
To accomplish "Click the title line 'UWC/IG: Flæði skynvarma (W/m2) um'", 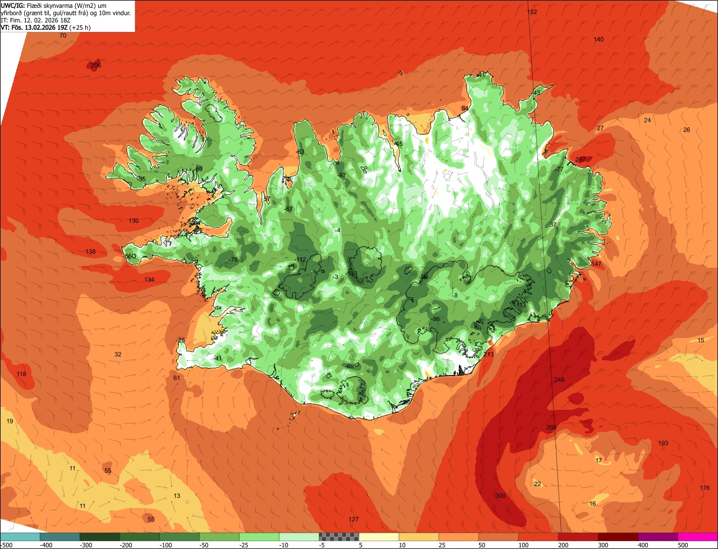I will [54, 5].
